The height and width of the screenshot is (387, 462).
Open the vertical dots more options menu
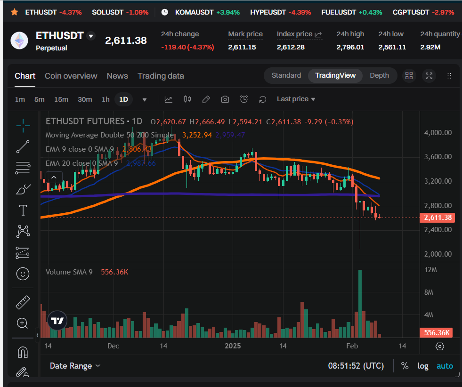pos(449,76)
